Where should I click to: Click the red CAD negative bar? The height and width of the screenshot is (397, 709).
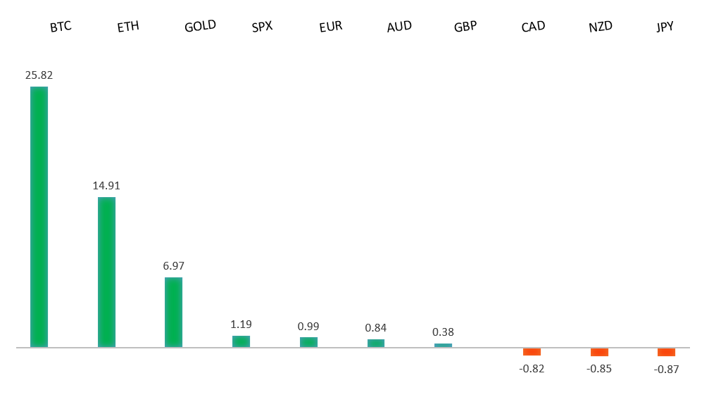coord(532,352)
